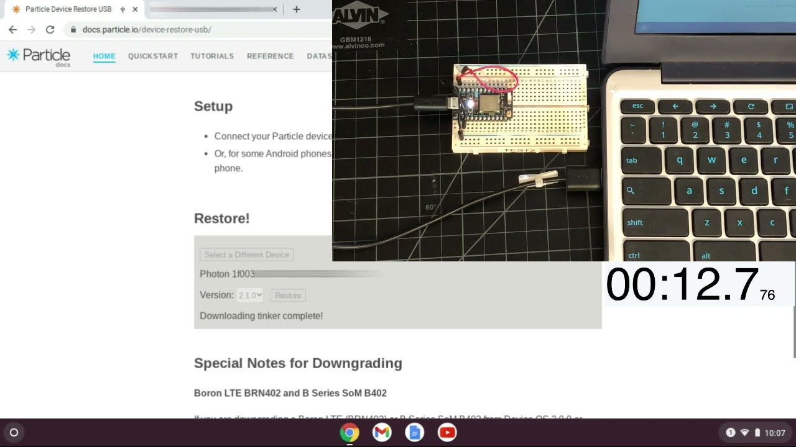The image size is (796, 447).
Task: Reload the page
Action: 50,29
